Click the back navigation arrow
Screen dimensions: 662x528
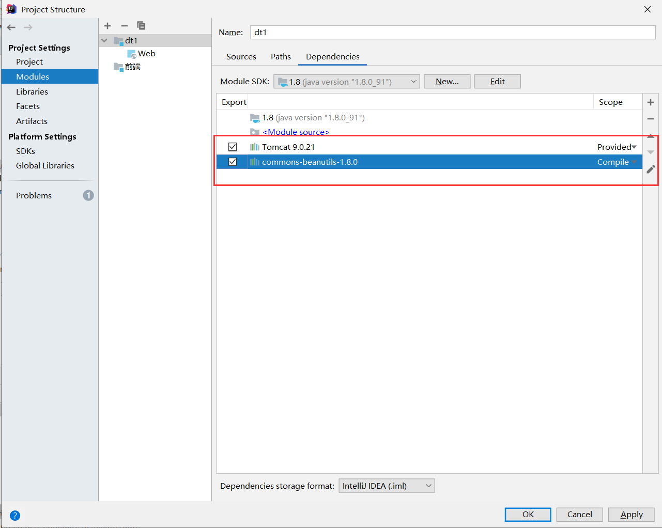point(11,27)
